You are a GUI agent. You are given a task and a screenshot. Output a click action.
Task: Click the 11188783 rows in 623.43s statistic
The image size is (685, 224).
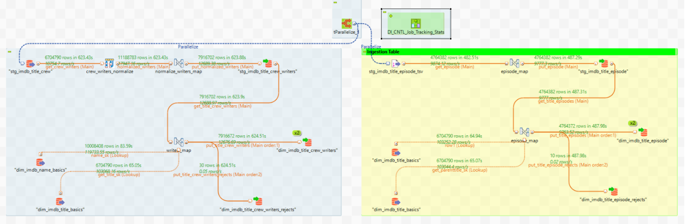143,57
